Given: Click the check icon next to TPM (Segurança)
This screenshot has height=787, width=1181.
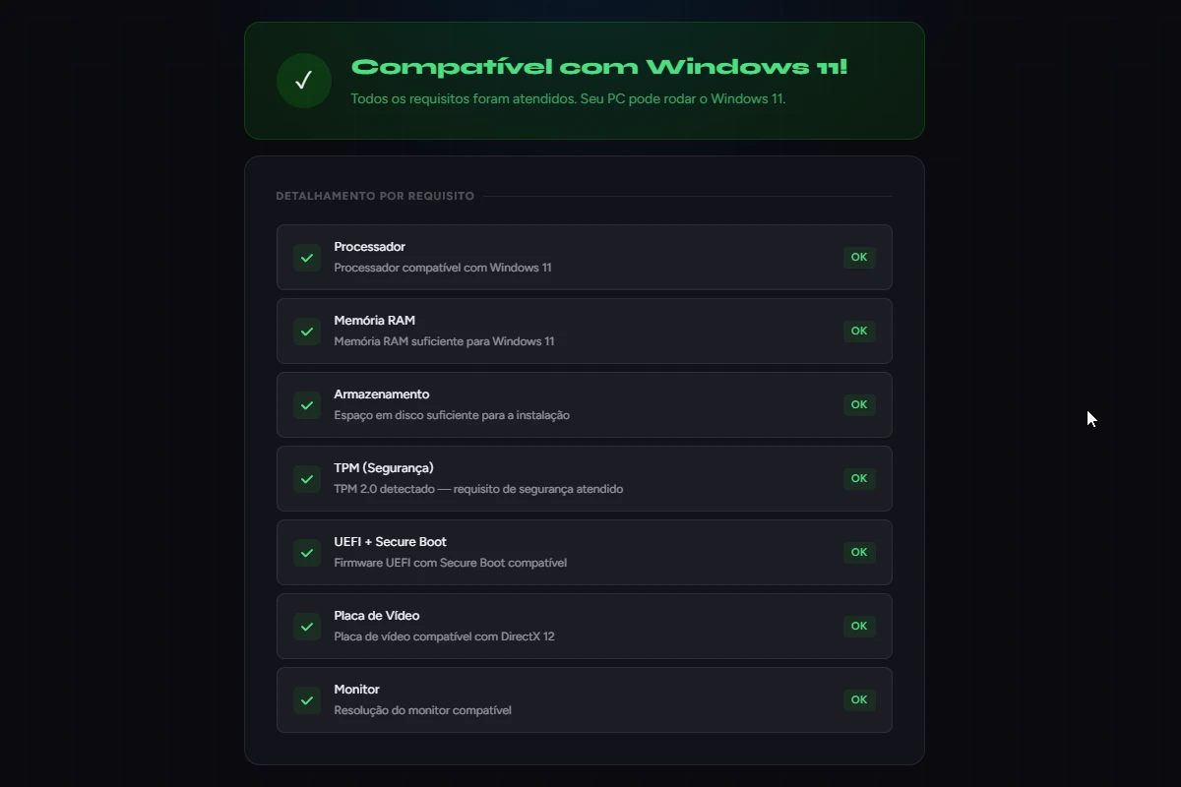Looking at the screenshot, I should (x=306, y=478).
